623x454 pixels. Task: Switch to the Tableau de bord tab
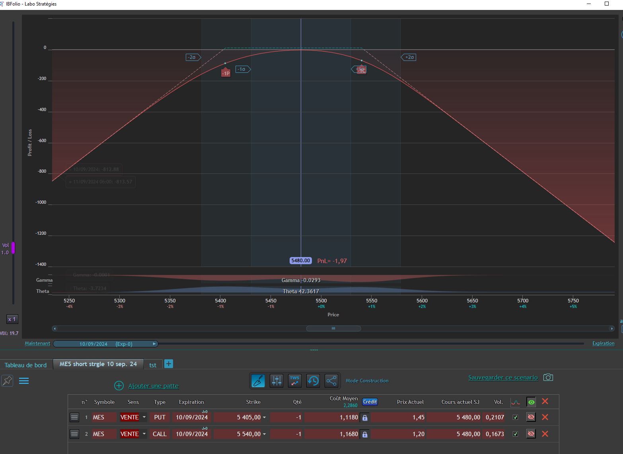[25, 365]
